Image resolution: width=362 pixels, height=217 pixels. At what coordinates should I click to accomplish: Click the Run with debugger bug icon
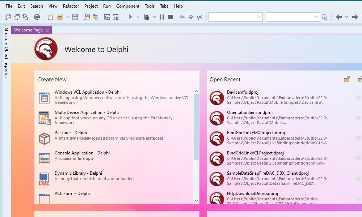point(146,17)
